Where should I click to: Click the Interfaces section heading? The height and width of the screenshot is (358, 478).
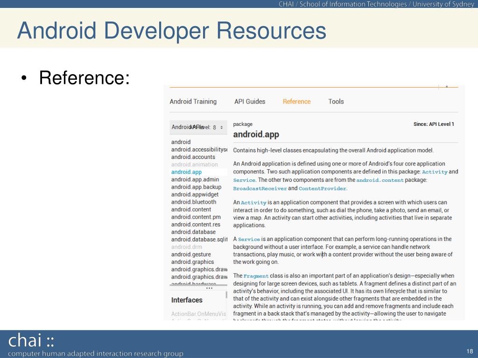[x=187, y=300]
